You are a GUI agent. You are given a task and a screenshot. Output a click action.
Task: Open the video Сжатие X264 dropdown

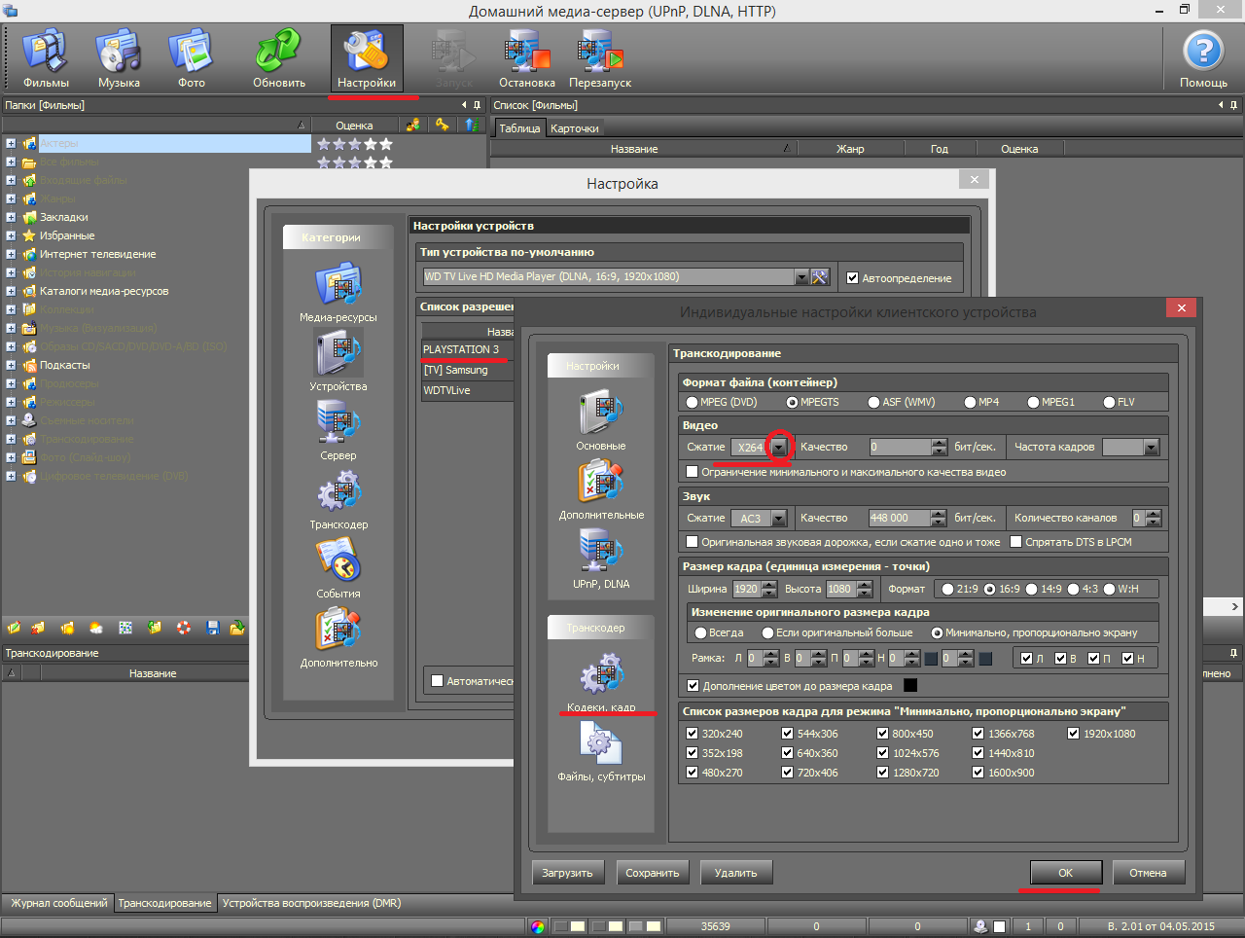tap(779, 448)
